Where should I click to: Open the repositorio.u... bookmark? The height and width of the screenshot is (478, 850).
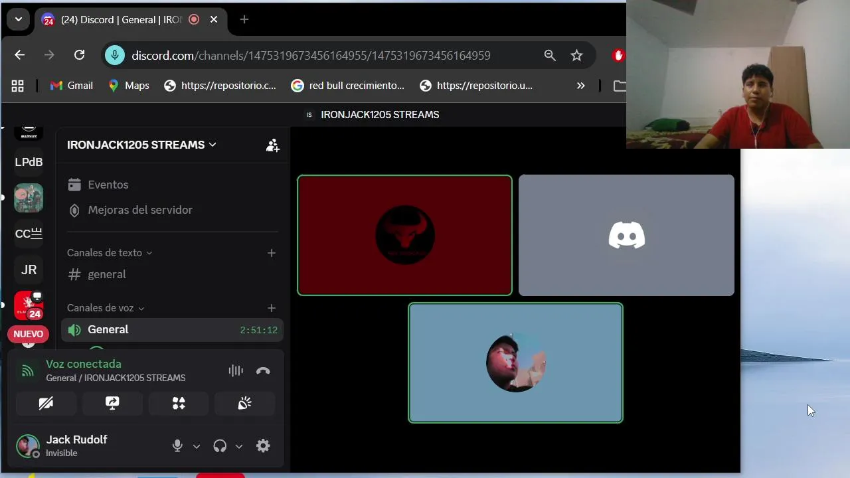[476, 86]
